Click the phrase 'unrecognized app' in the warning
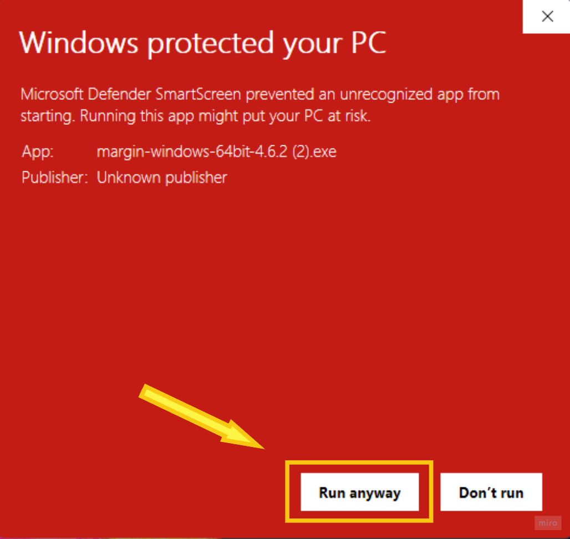Image resolution: width=570 pixels, height=539 pixels. coord(401,95)
